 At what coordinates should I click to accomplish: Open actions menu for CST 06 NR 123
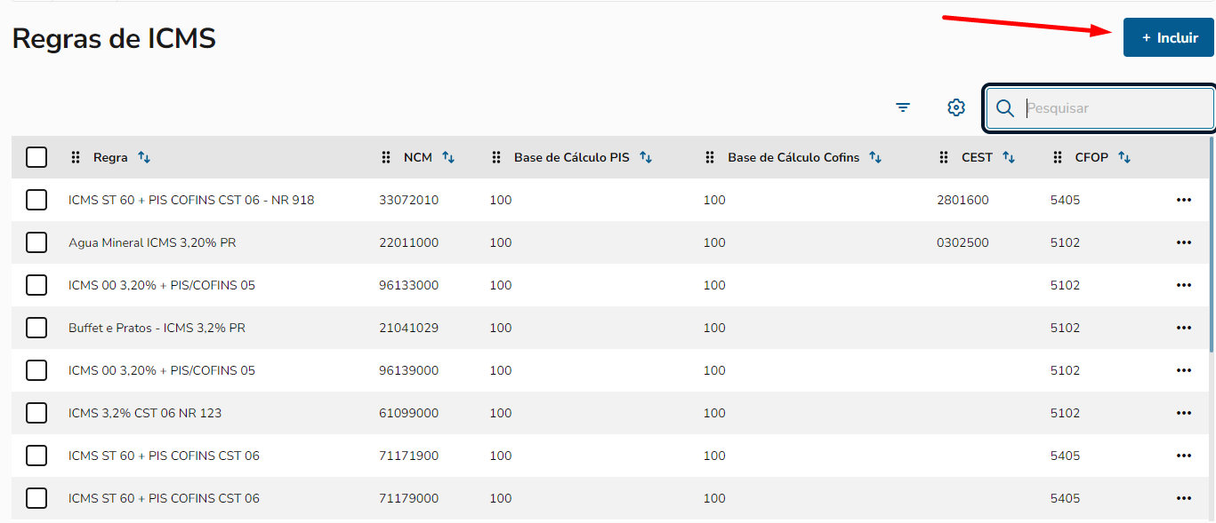(1184, 413)
